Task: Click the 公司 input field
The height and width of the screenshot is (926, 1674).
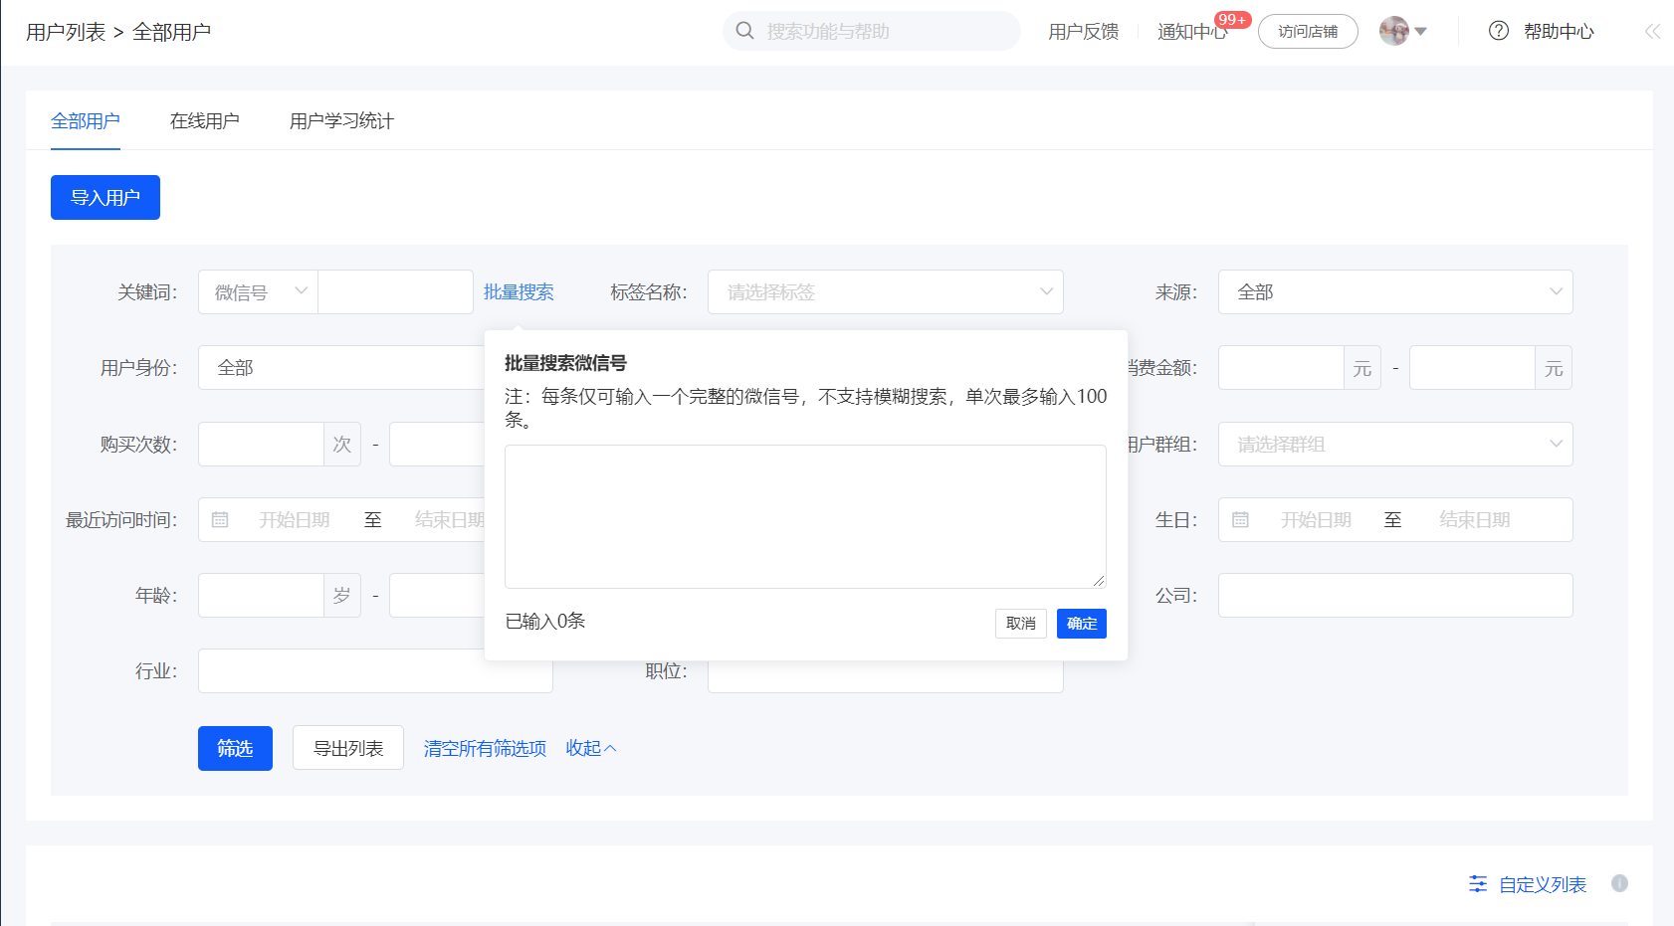Action: (1395, 595)
